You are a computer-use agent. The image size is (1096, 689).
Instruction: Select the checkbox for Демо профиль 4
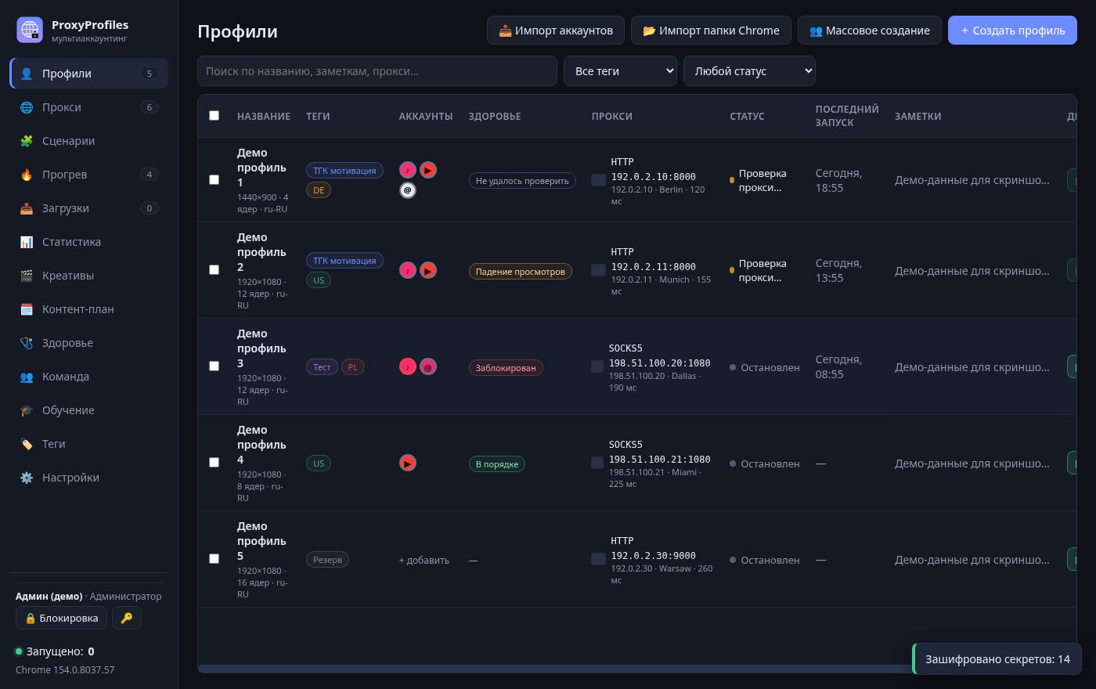pos(214,463)
